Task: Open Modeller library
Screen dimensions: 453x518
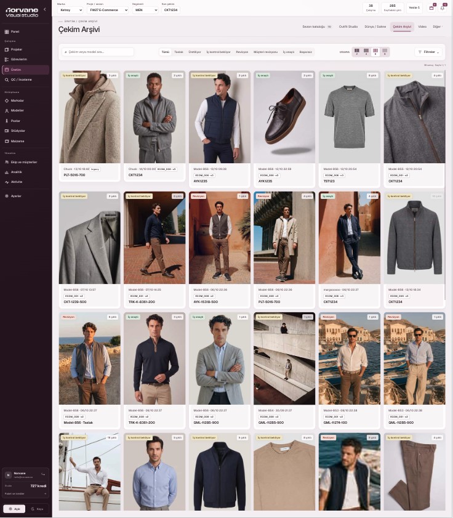Action: pyautogui.click(x=25, y=111)
